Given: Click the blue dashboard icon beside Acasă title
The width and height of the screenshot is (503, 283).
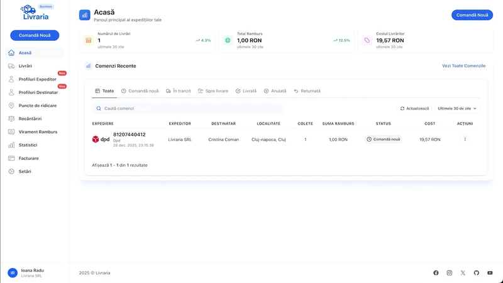Looking at the screenshot, I should click(85, 15).
